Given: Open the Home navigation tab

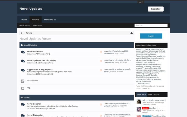Looking at the screenshot, I should (x=24, y=19).
